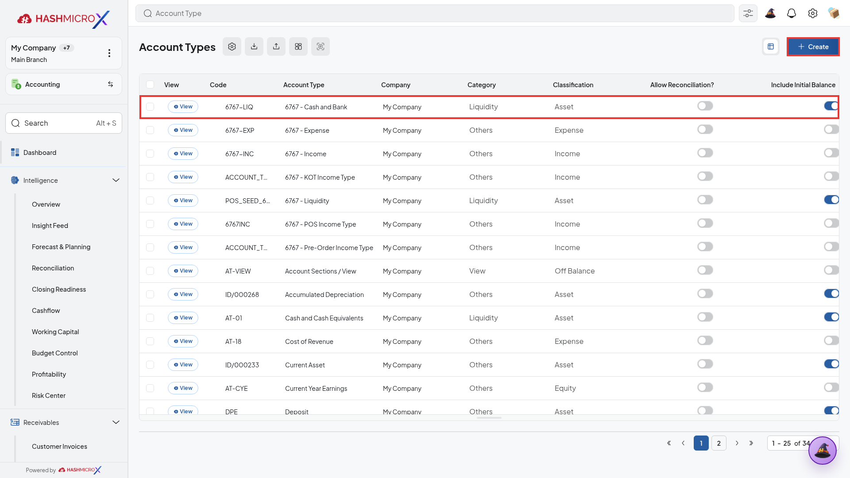
Task: Click the HashMicro X logo
Action: pyautogui.click(x=64, y=19)
